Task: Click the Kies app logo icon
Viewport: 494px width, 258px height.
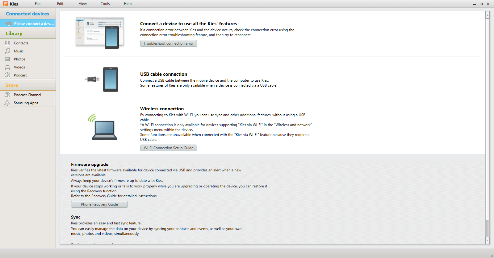Action: click(x=6, y=4)
